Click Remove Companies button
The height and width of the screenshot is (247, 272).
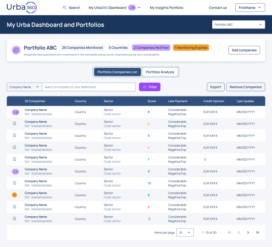click(x=246, y=87)
